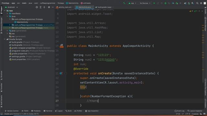The height and width of the screenshot is (116, 207).
Task: Open Search Everywhere magnifier icon
Action: click(x=197, y=3)
